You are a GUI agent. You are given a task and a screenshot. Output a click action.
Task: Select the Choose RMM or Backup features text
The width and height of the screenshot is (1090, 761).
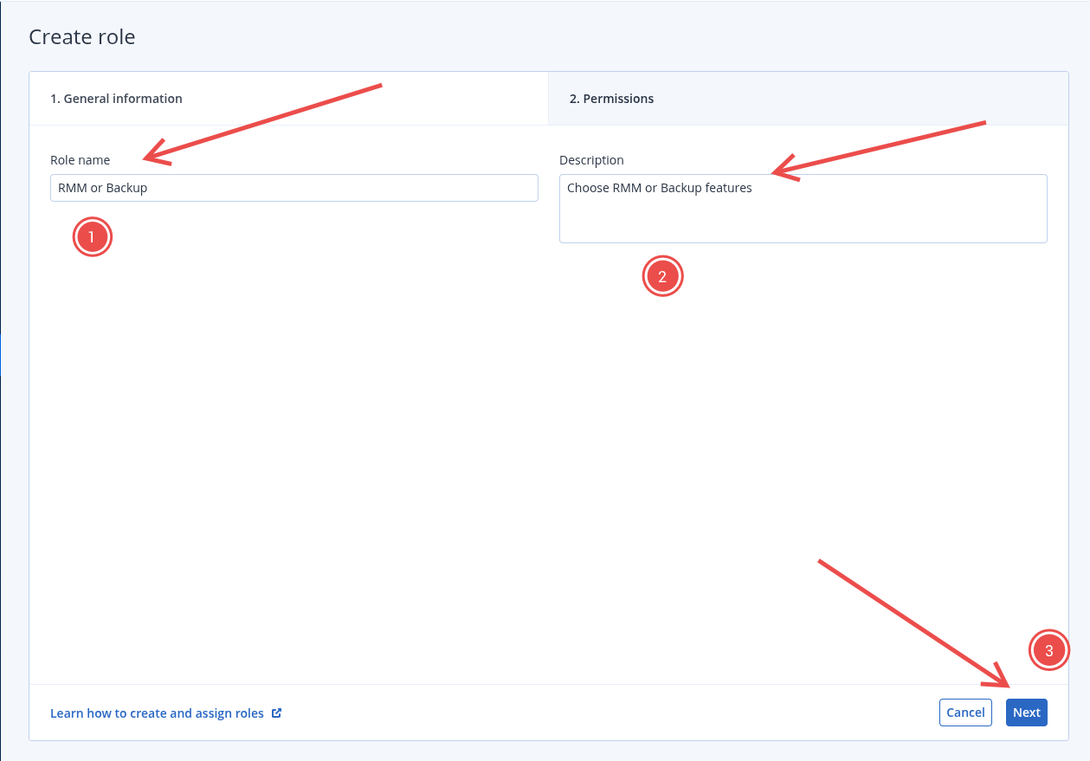659,188
